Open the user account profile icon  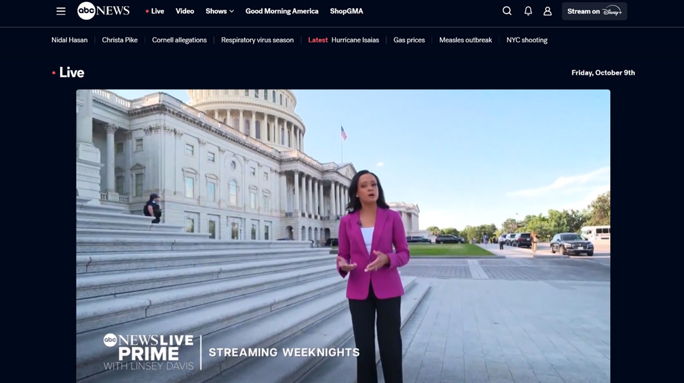[x=547, y=11]
